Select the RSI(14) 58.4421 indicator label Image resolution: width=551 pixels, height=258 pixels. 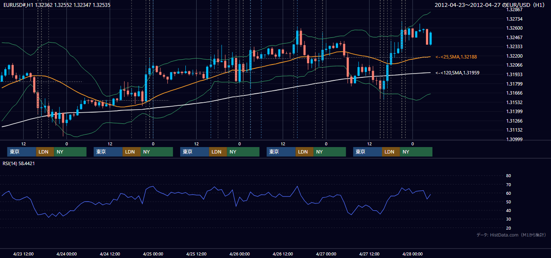point(19,163)
